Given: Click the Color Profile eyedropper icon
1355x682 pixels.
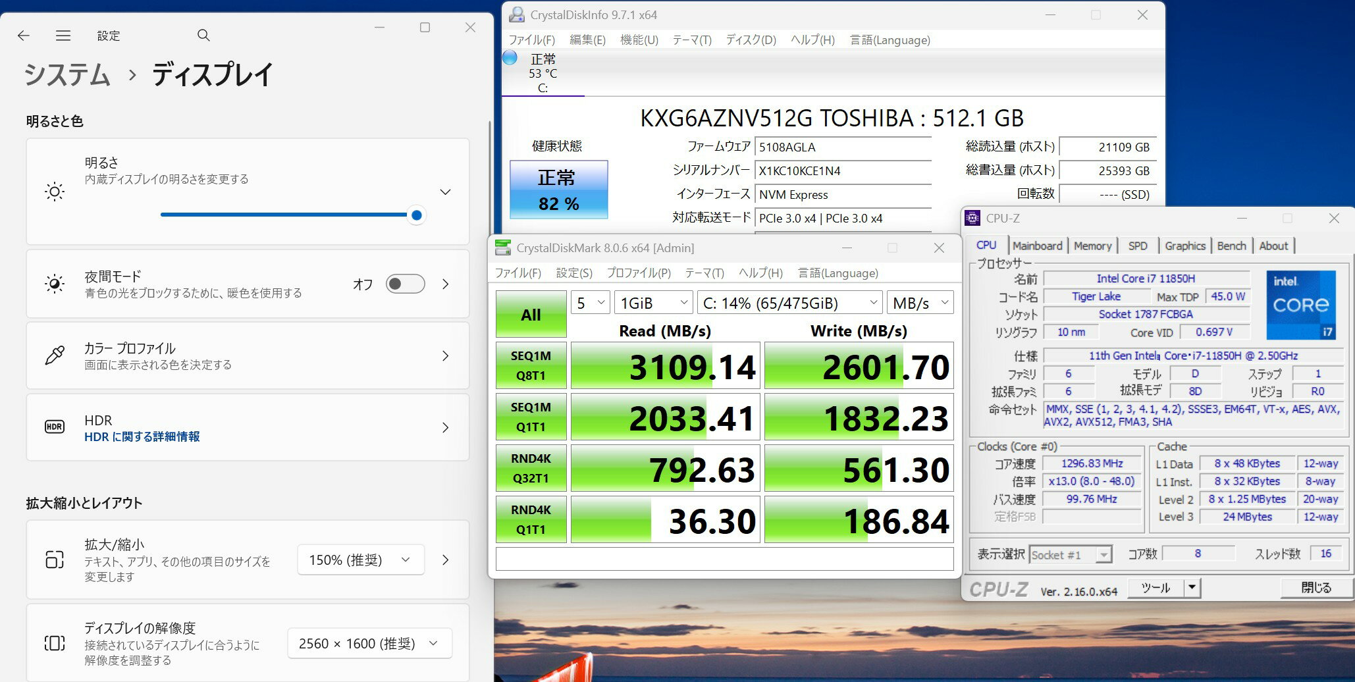Looking at the screenshot, I should point(55,355).
